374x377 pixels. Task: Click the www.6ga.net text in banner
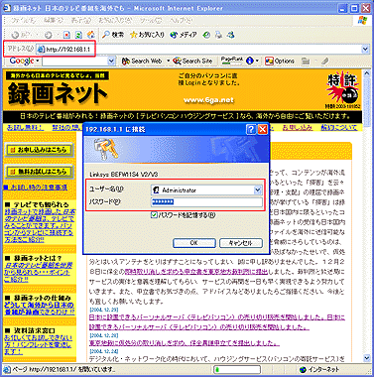(208, 100)
